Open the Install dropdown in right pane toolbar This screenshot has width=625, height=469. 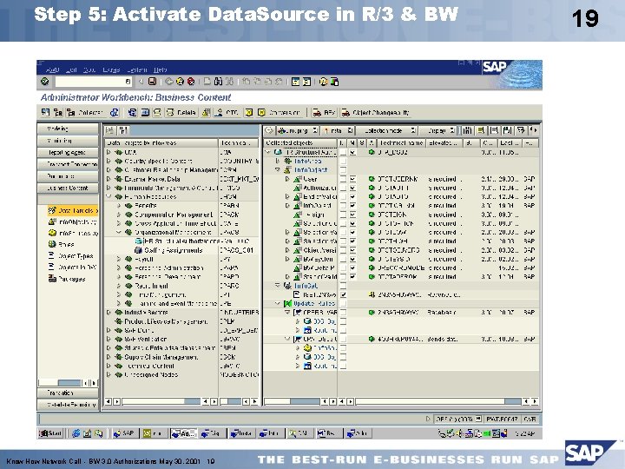[x=337, y=130]
